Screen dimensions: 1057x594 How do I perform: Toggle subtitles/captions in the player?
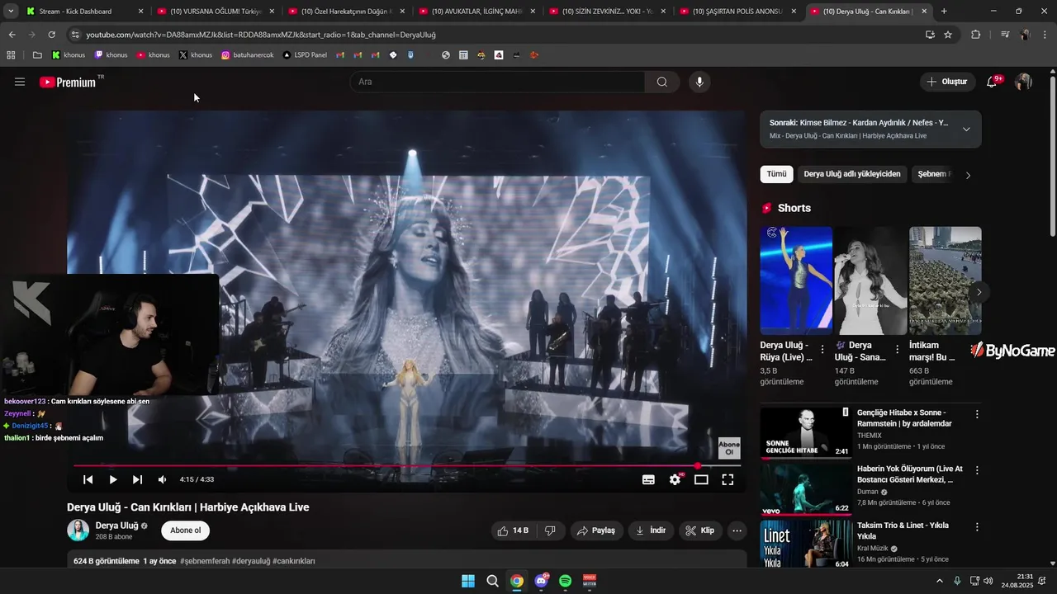(648, 479)
